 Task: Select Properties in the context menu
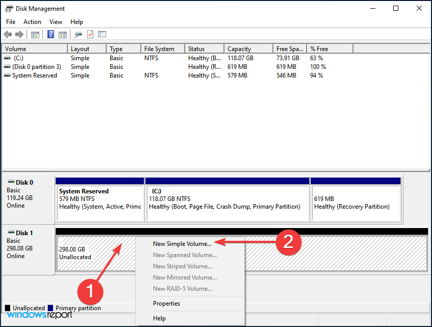click(x=166, y=304)
